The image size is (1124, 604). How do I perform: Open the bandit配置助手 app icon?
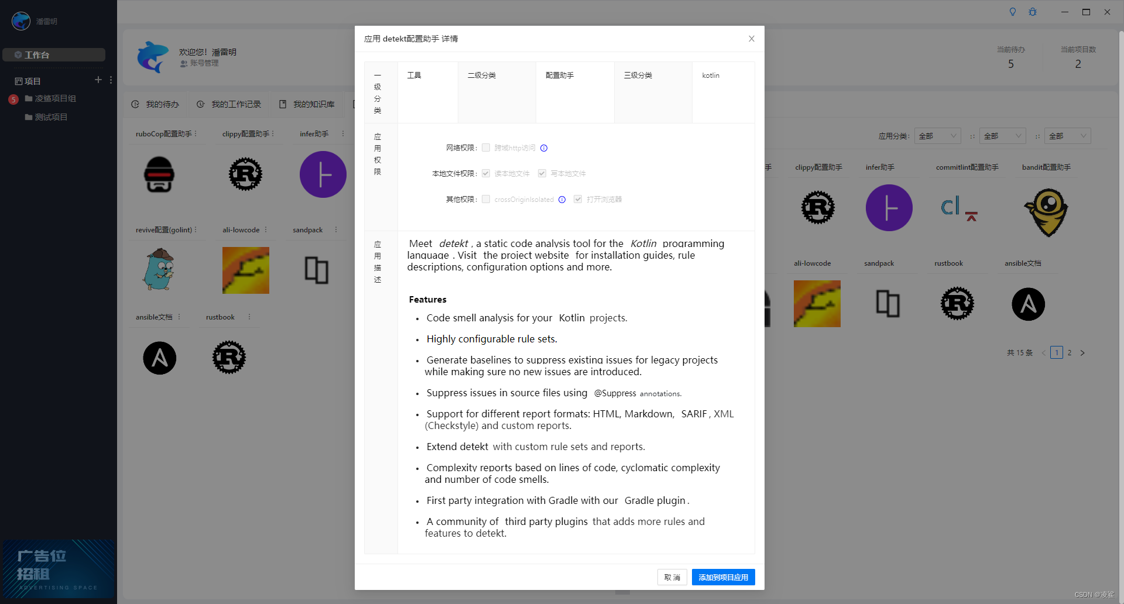pyautogui.click(x=1047, y=212)
